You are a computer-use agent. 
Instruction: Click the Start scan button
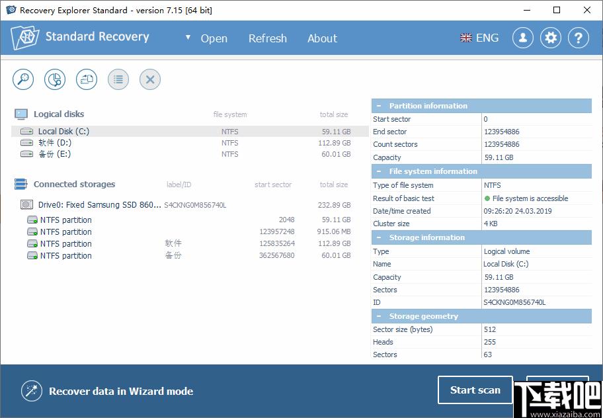[475, 390]
